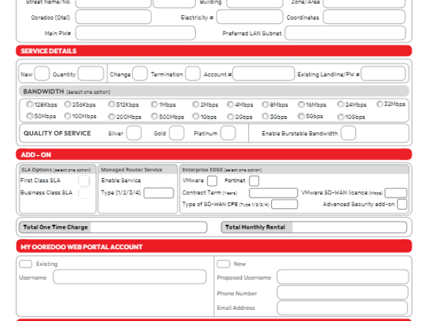Tick the Change service checkbox
Screen dimensions: 428x321
140,73
